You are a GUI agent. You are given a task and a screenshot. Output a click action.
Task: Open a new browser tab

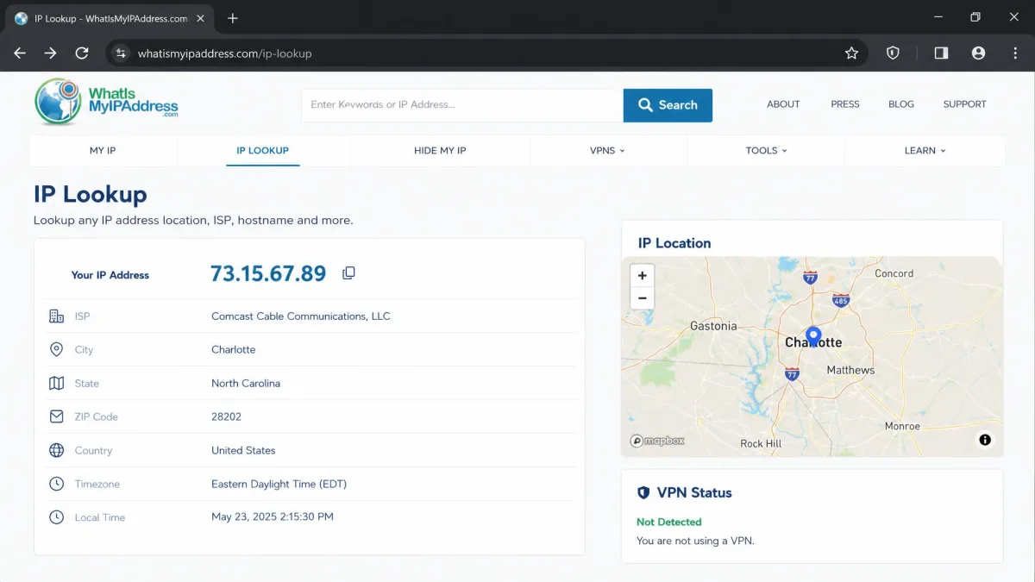(x=233, y=18)
